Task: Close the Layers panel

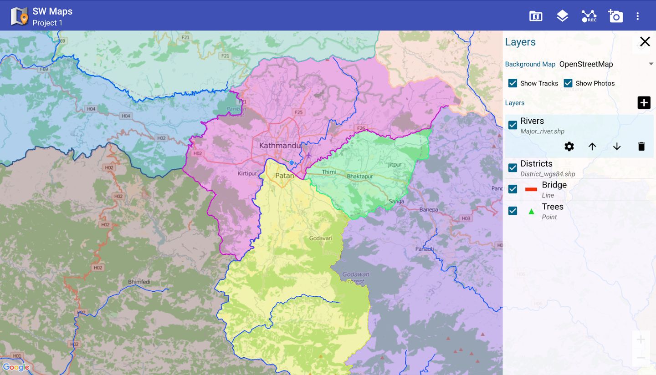Action: point(645,41)
